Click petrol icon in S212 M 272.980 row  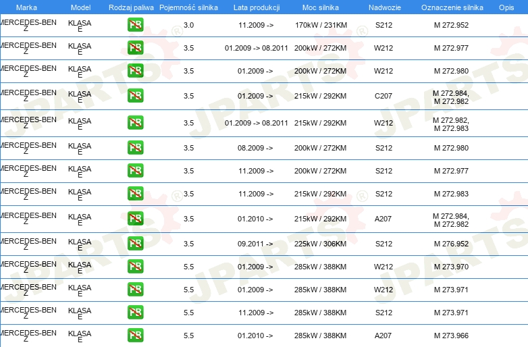[x=135, y=148]
